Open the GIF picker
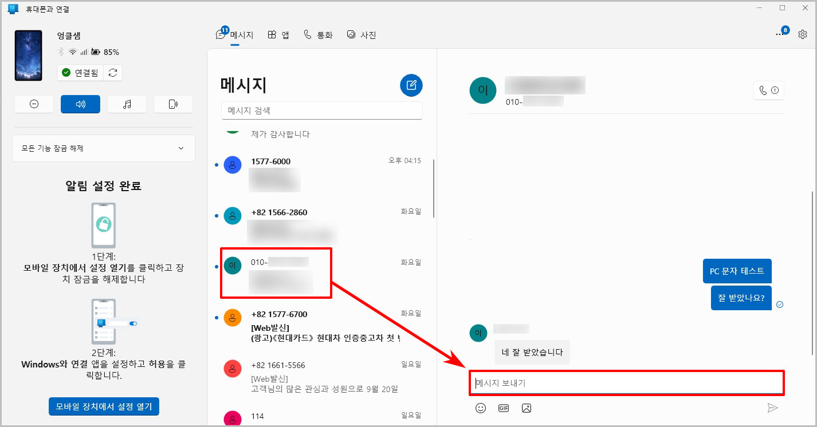817x427 pixels. 503,408
